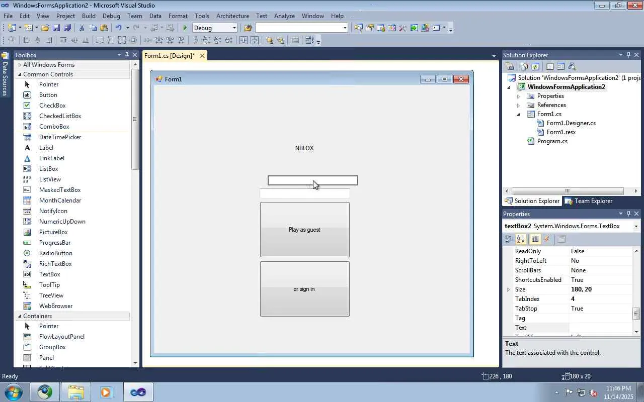The width and height of the screenshot is (644, 402).
Task: Click the View Code icon in Solution Explorer
Action: [550, 66]
